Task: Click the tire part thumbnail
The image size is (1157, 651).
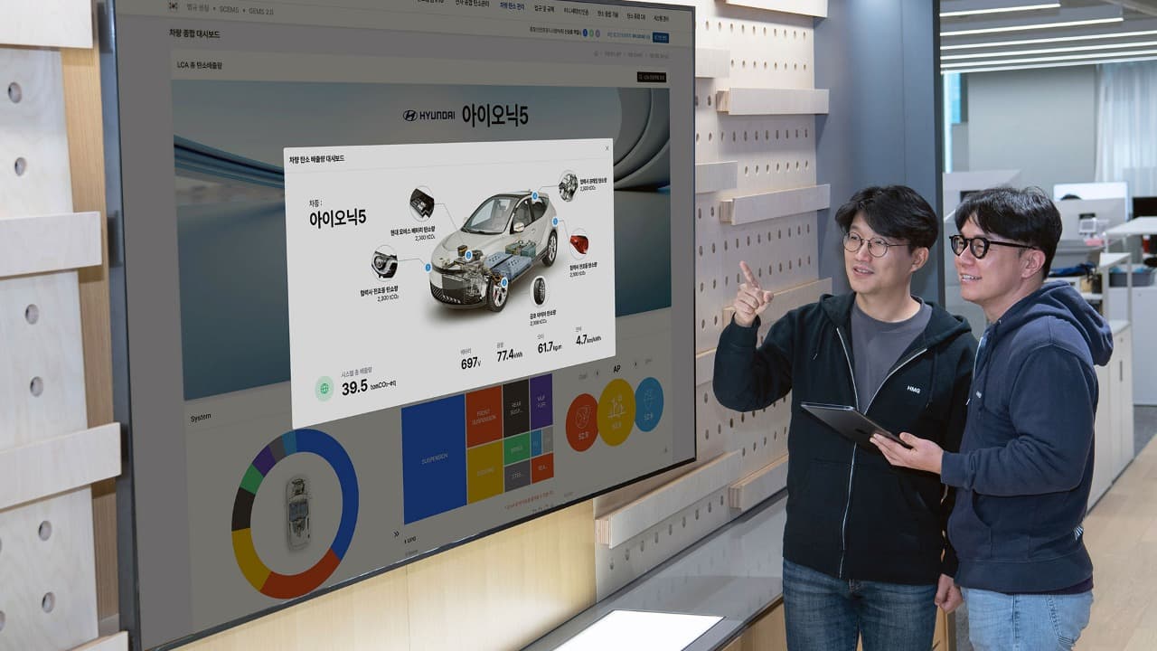Action: 540,291
